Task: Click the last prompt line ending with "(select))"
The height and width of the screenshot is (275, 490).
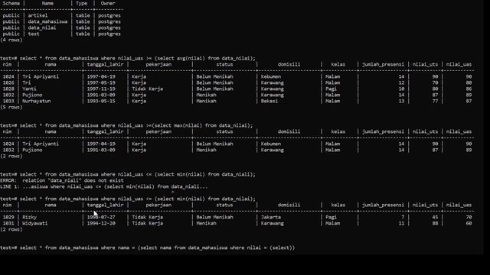Action: (148, 247)
